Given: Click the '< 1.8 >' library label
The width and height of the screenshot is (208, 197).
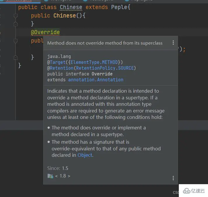Looking at the screenshot, I should tap(63, 176).
